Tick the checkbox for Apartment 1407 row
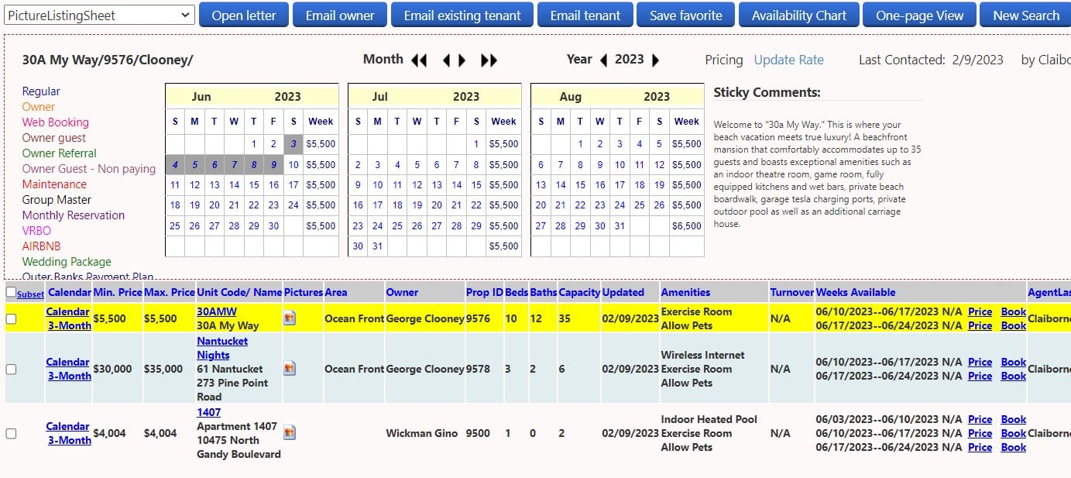1071x478 pixels. (x=11, y=433)
